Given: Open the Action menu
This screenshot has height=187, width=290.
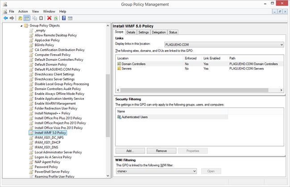Looking at the screenshot, I should (23, 12).
